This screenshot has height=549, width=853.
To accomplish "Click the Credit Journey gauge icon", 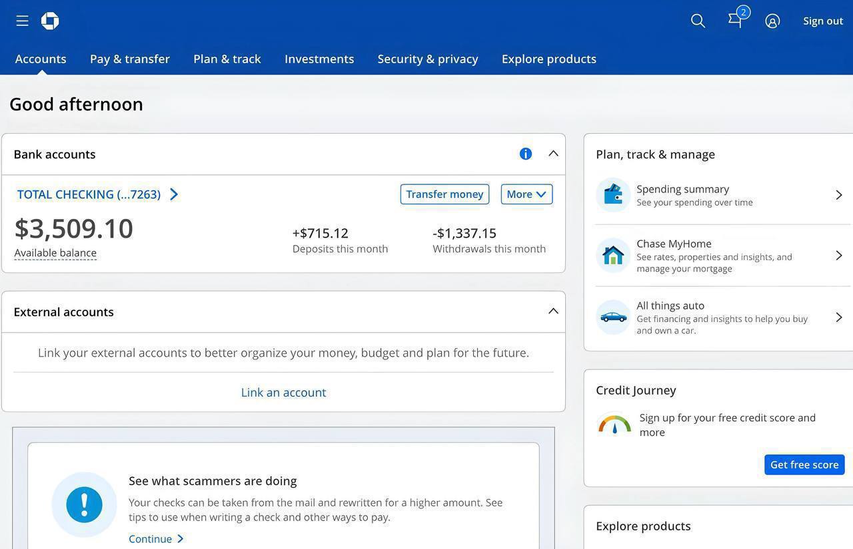I will click(x=614, y=425).
